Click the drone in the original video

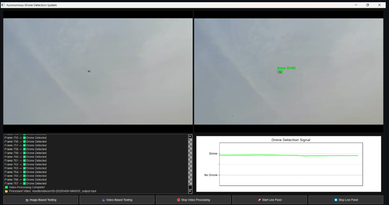[89, 71]
